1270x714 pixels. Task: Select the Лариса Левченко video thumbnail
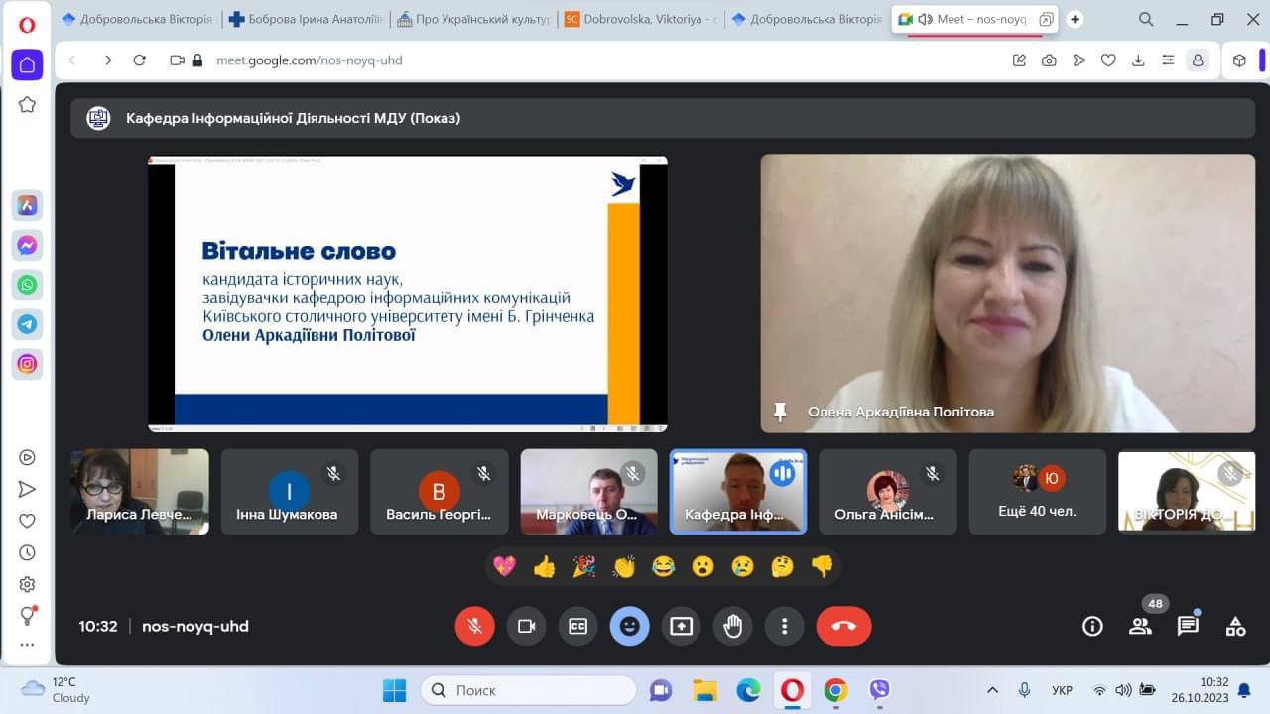click(140, 492)
